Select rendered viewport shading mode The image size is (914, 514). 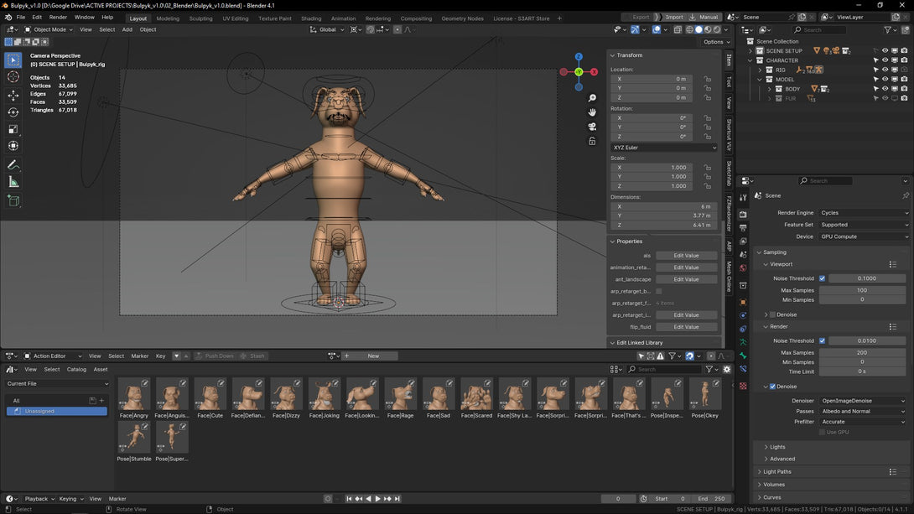(717, 29)
